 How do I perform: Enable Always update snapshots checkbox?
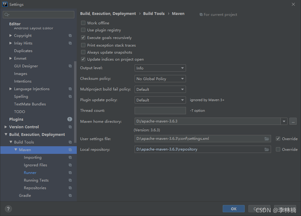coord(83,52)
